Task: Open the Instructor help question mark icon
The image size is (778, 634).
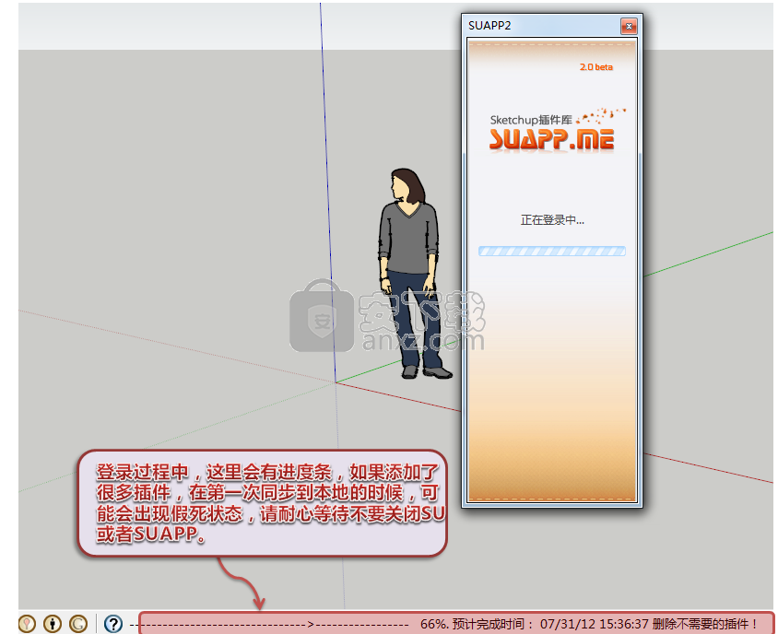Action: tap(113, 624)
